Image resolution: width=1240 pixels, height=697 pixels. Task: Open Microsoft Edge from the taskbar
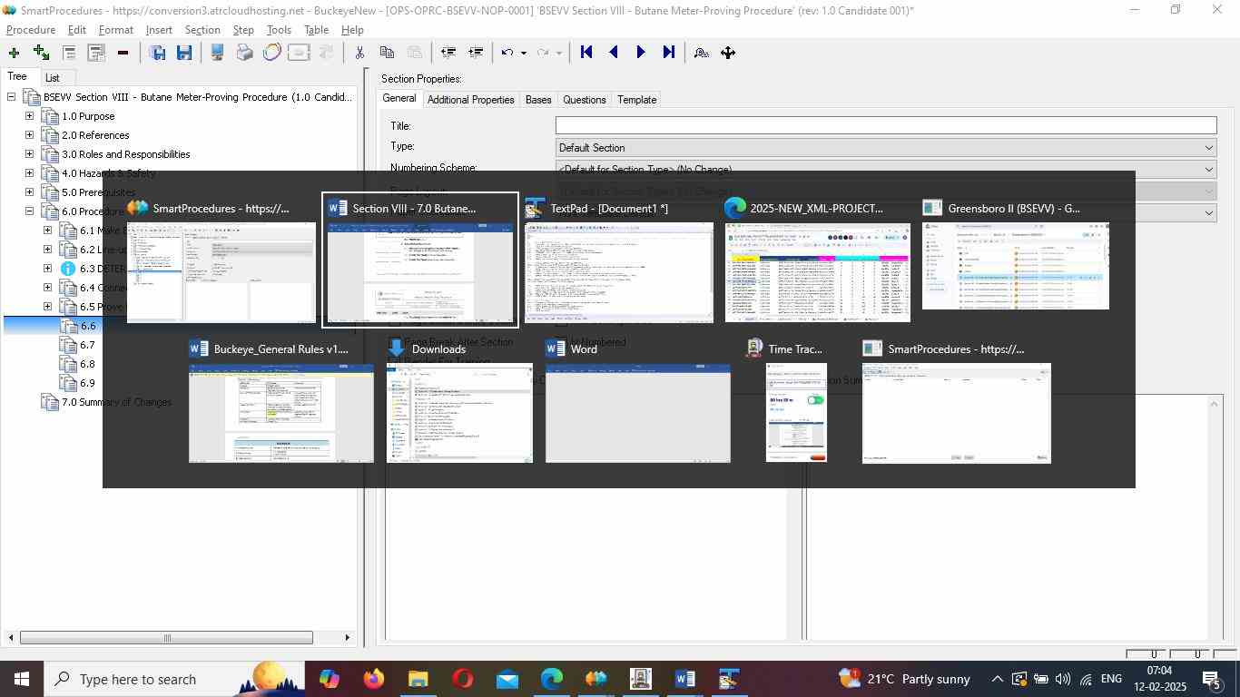552,679
